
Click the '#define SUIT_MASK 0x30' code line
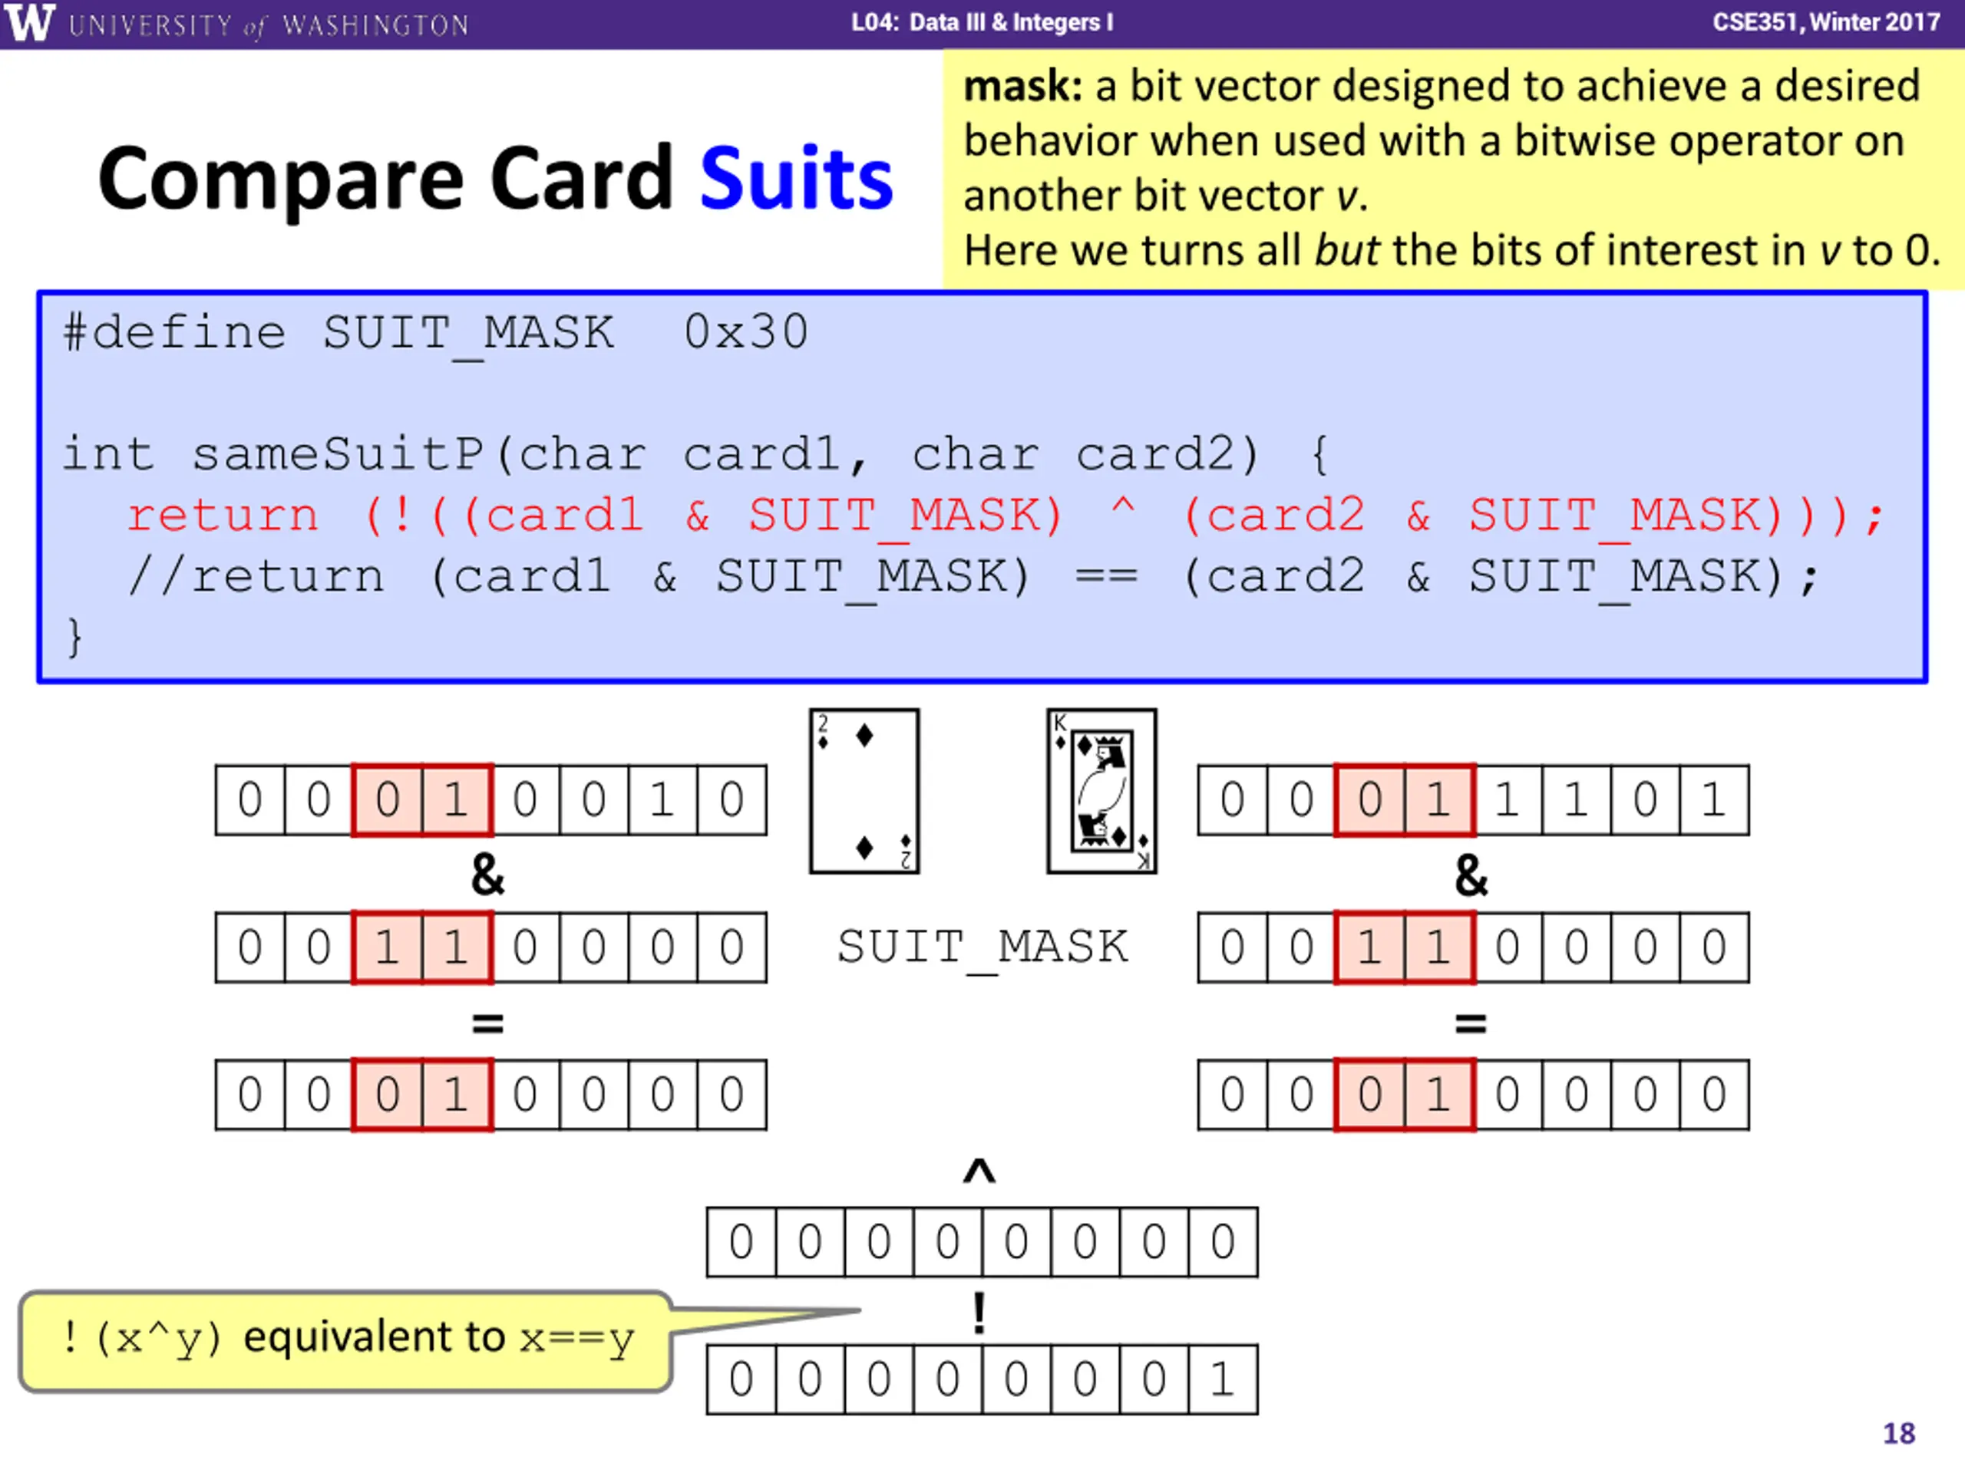(435, 334)
